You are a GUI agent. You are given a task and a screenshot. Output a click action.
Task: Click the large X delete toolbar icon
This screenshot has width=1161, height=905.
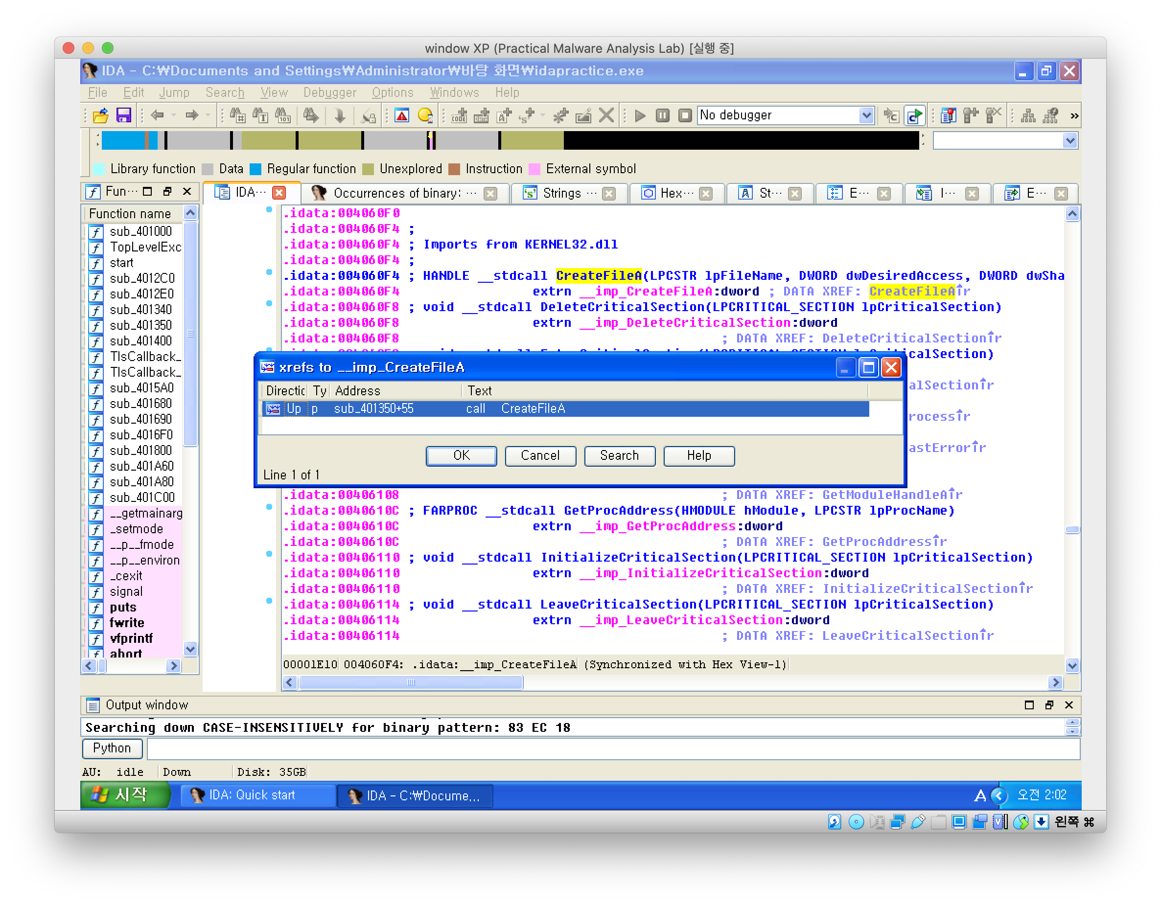(606, 115)
